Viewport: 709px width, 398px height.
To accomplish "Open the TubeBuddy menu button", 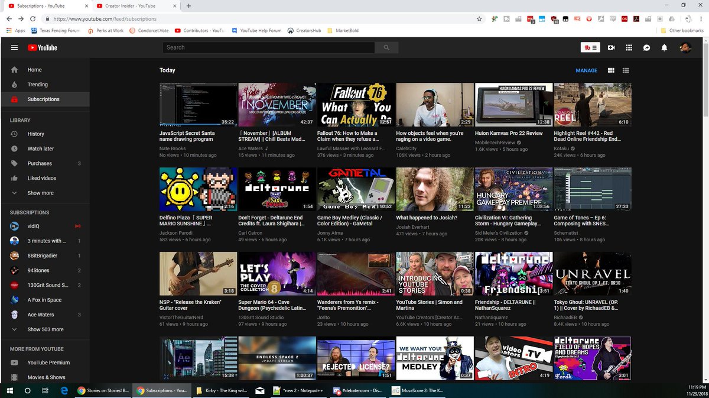I will (591, 47).
